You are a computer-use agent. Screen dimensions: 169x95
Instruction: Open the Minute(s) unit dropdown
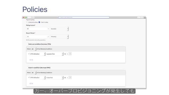[59, 37]
